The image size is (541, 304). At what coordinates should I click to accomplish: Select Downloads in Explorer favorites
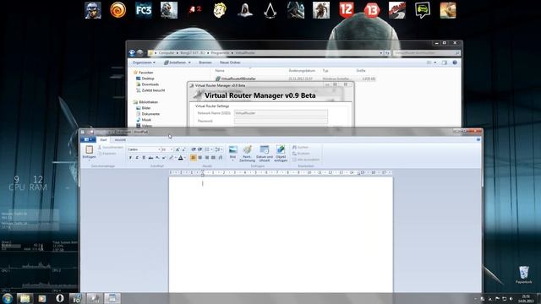click(x=147, y=84)
